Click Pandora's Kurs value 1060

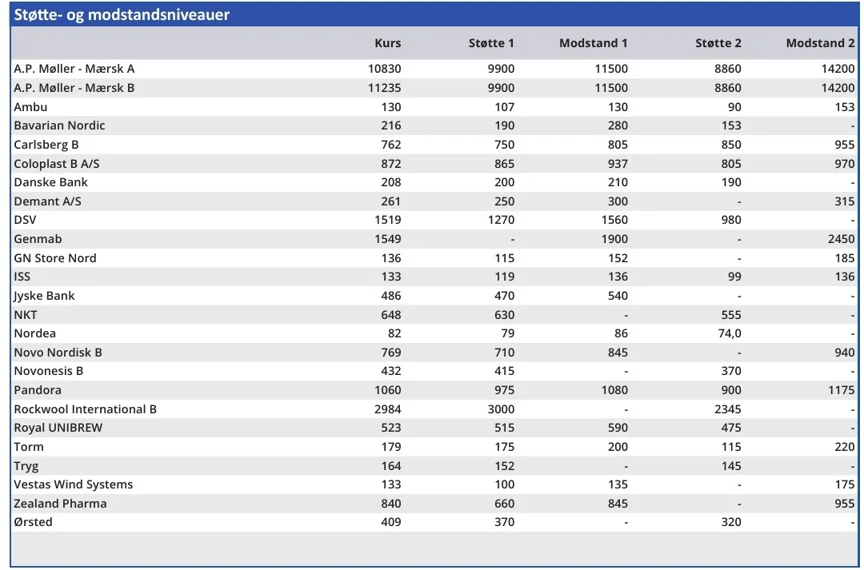(387, 390)
